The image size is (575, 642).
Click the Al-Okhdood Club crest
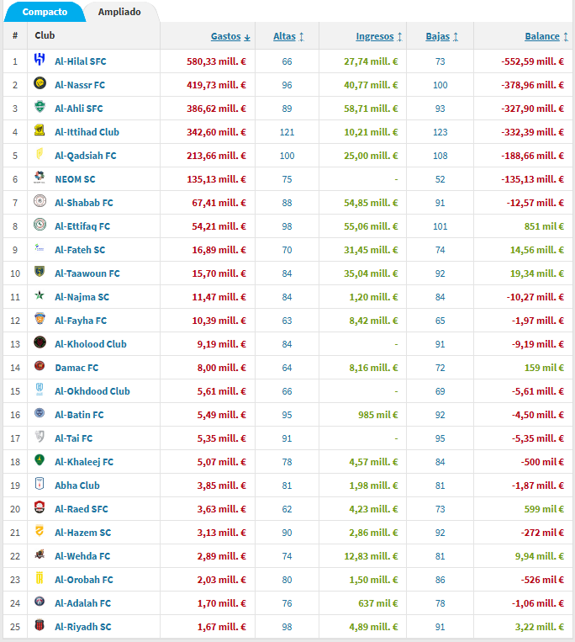click(x=40, y=390)
